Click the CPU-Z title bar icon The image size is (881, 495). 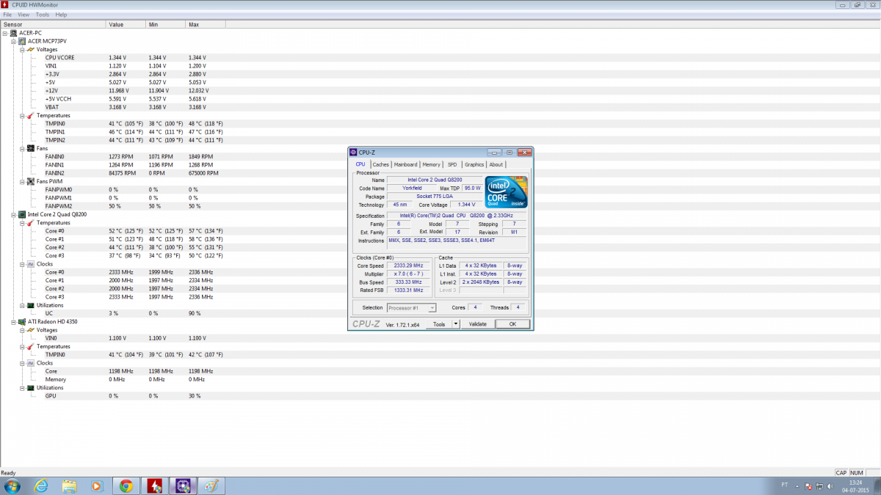pyautogui.click(x=354, y=153)
